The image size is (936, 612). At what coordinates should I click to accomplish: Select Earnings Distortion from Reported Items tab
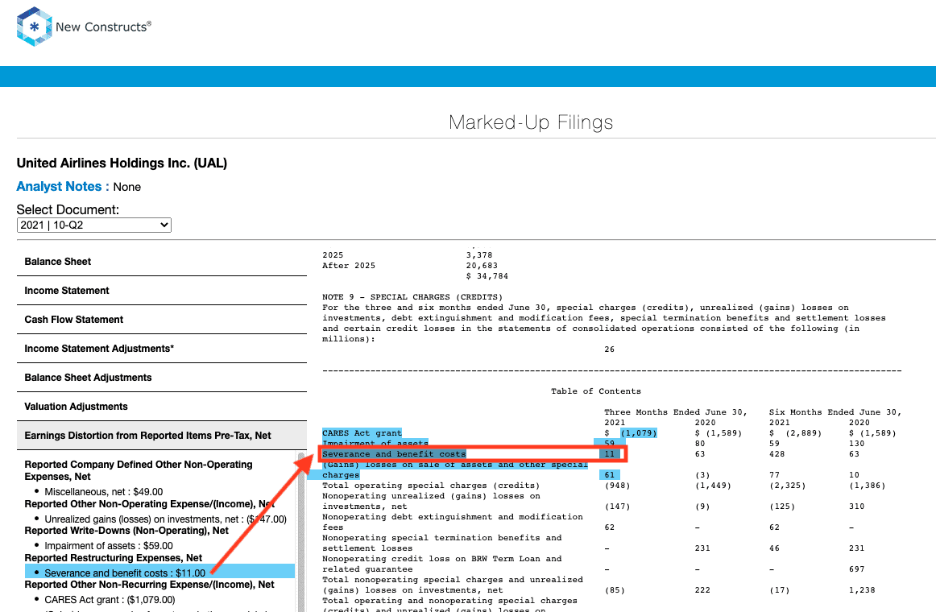coord(162,436)
